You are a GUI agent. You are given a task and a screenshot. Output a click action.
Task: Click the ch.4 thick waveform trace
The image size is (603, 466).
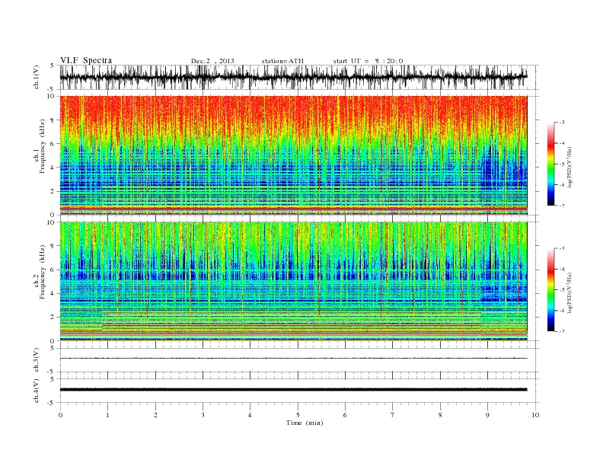coord(293,390)
